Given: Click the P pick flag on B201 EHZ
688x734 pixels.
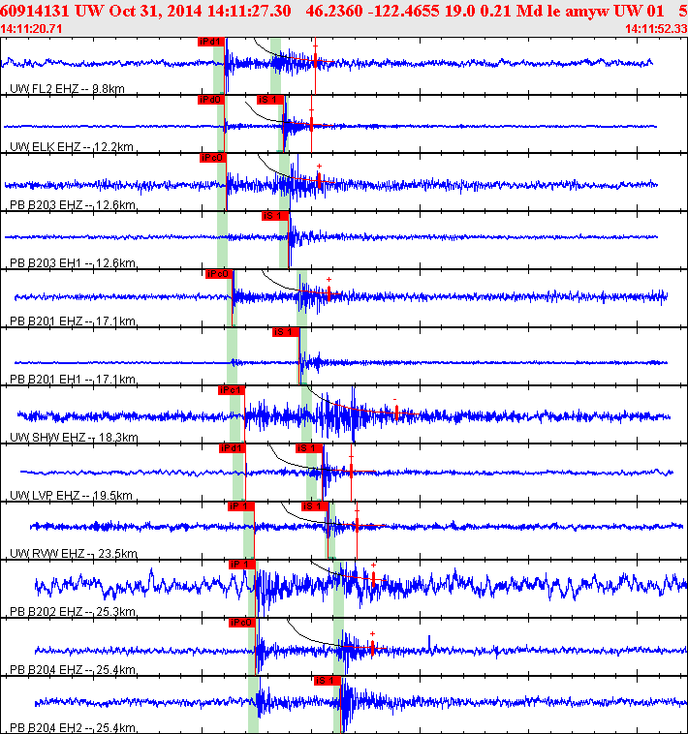Looking at the screenshot, I should coord(219,274).
